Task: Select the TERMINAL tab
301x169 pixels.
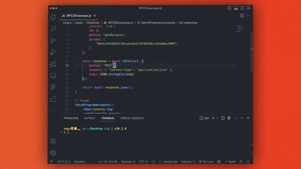Action: (x=108, y=118)
